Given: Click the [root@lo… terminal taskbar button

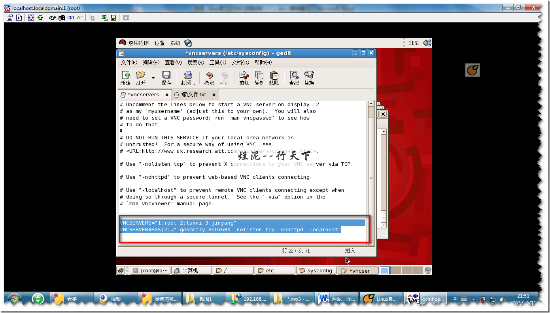Looking at the screenshot, I should pyautogui.click(x=150, y=270).
